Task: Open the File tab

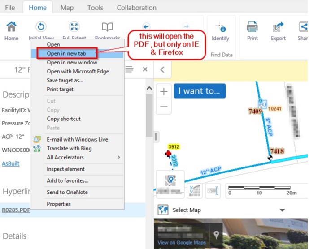Action: (10, 8)
